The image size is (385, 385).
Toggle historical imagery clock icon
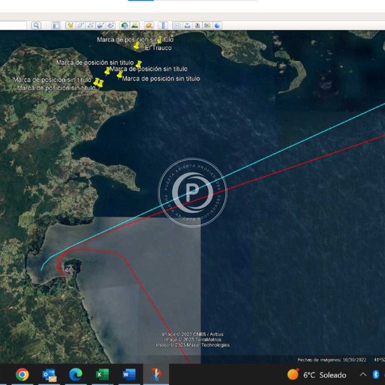[124, 25]
